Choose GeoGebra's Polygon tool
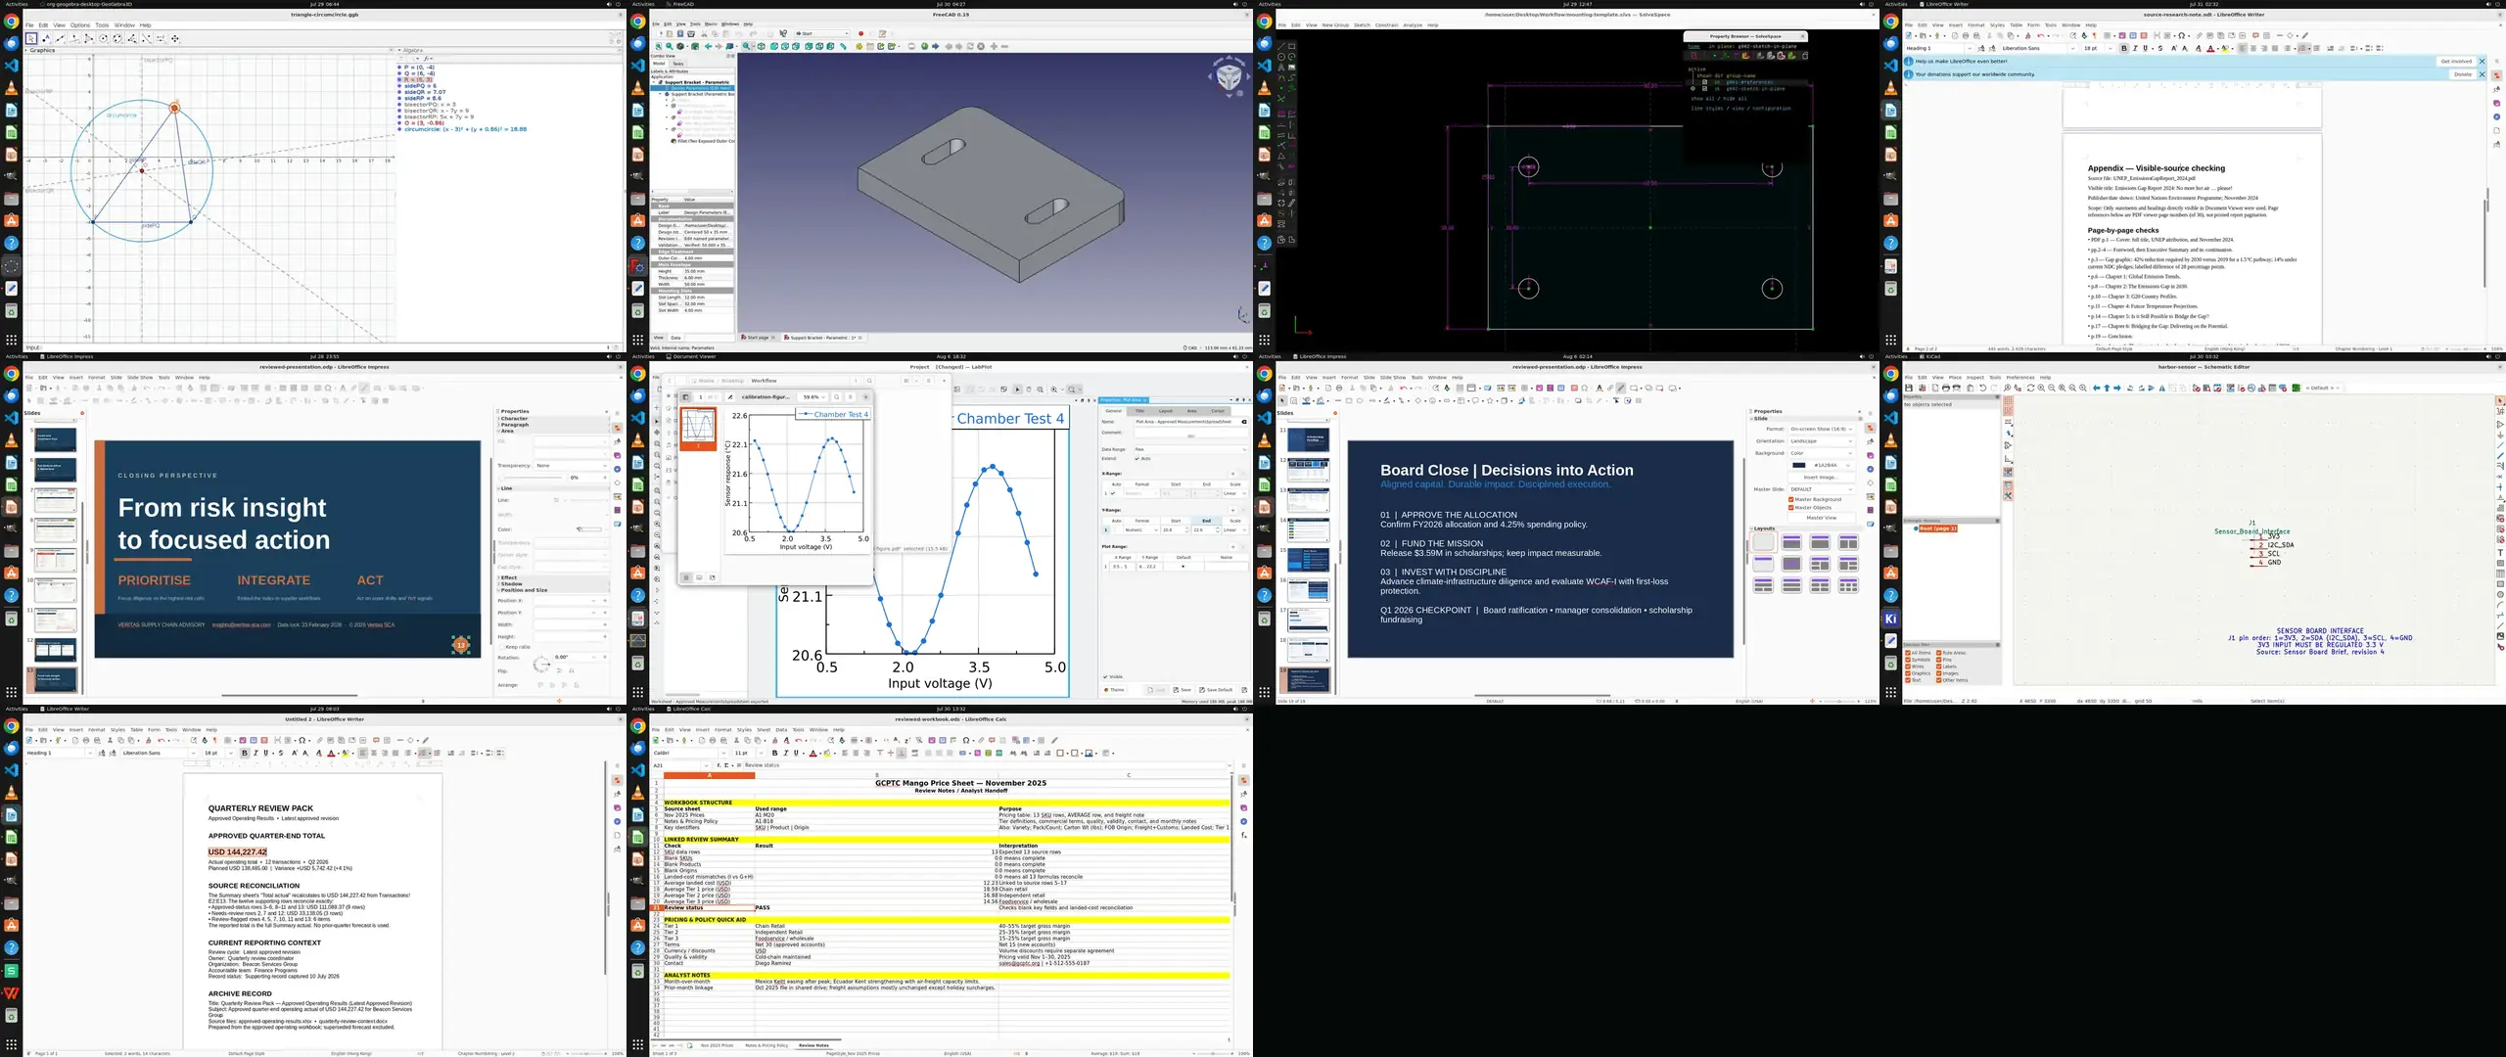The height and width of the screenshot is (1057, 2506). [x=89, y=39]
